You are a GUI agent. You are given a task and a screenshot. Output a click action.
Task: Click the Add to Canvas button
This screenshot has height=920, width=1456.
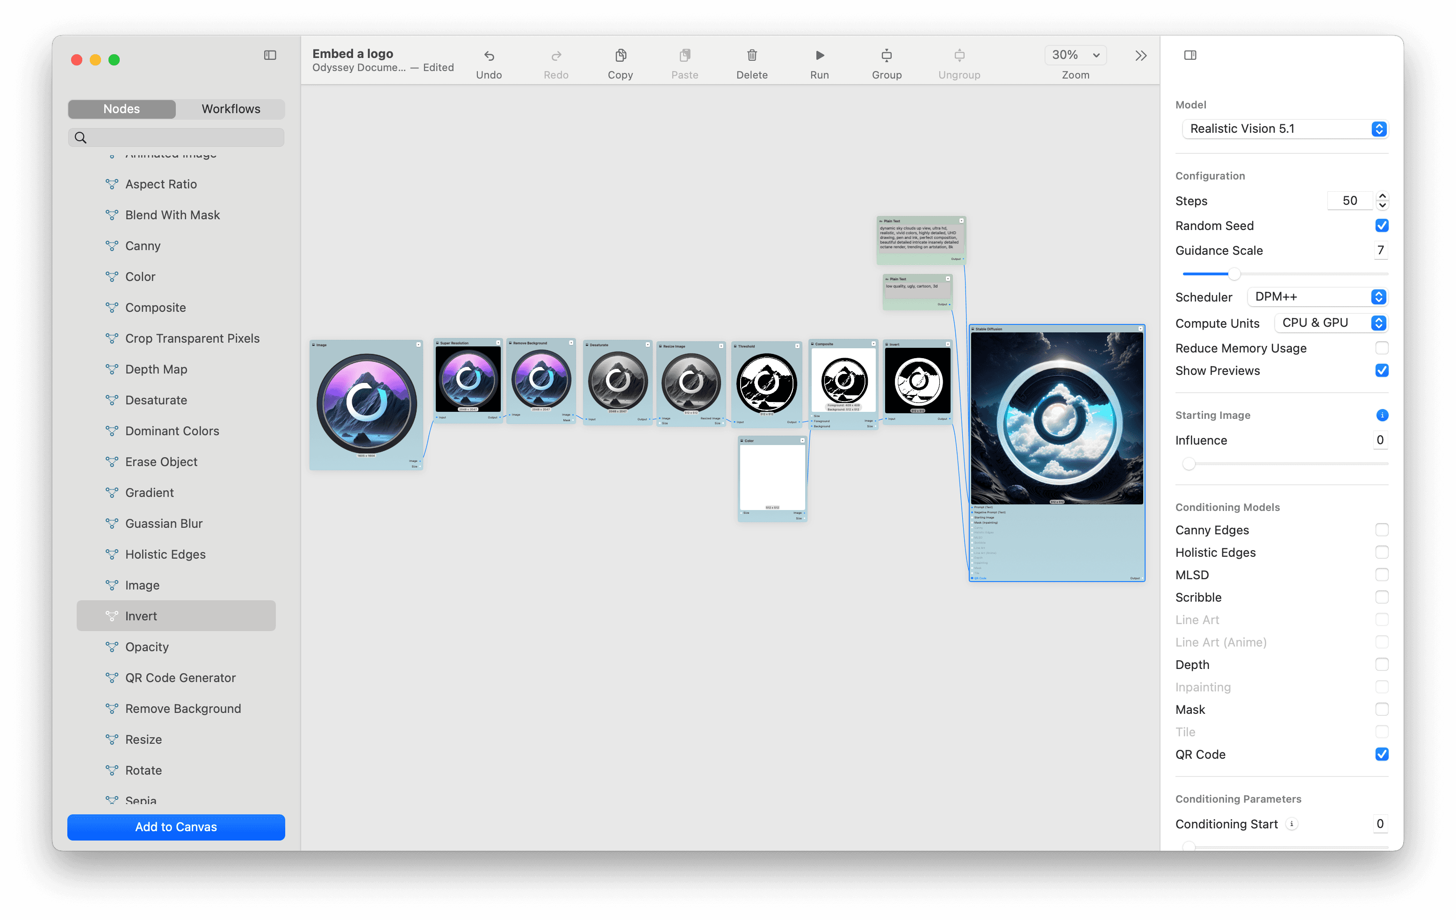[176, 827]
